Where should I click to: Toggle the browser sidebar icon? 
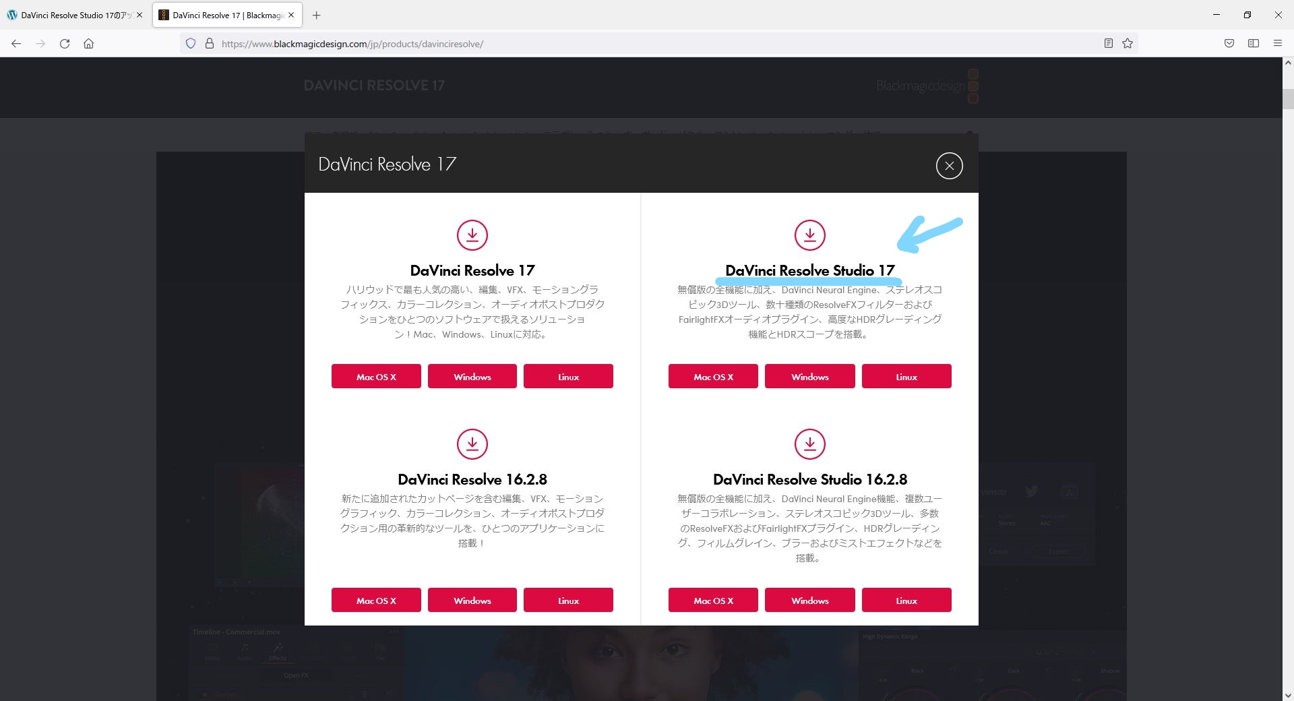pyautogui.click(x=1254, y=44)
